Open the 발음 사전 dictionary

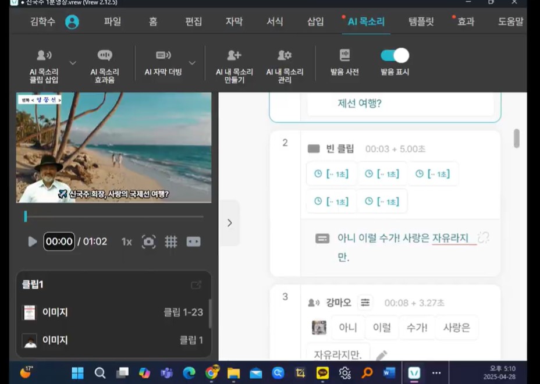344,56
